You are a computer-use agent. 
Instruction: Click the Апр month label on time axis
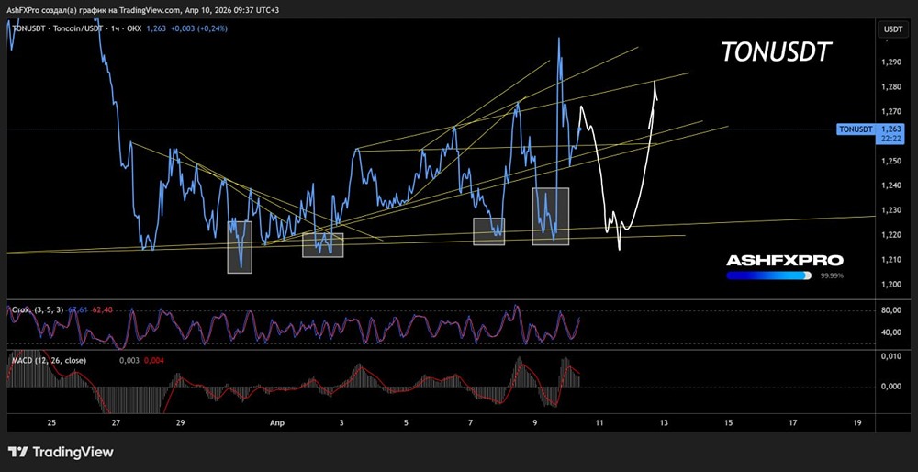pyautogui.click(x=276, y=422)
